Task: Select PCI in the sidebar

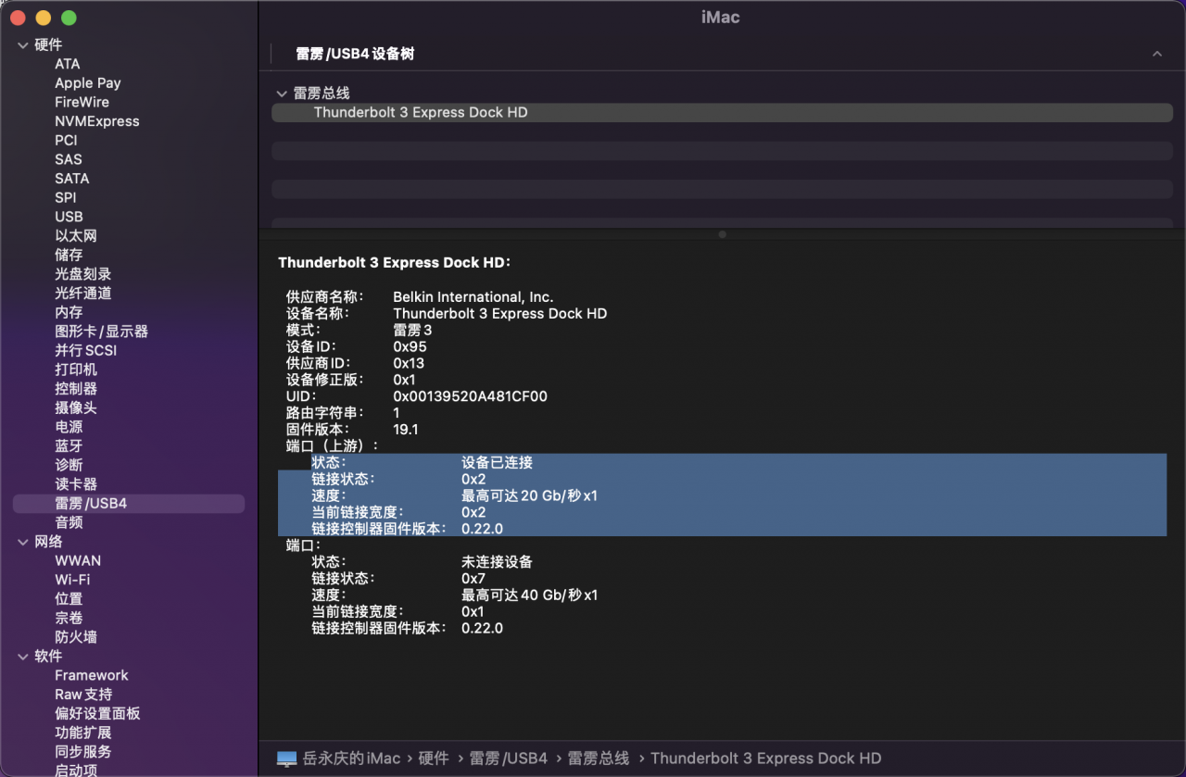Action: 66,141
